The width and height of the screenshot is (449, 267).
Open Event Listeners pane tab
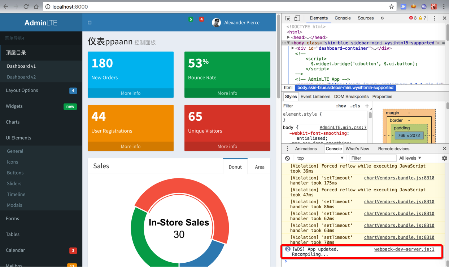(x=315, y=97)
